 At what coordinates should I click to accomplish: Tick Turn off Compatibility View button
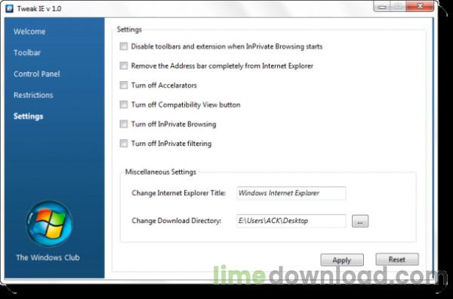tap(124, 105)
